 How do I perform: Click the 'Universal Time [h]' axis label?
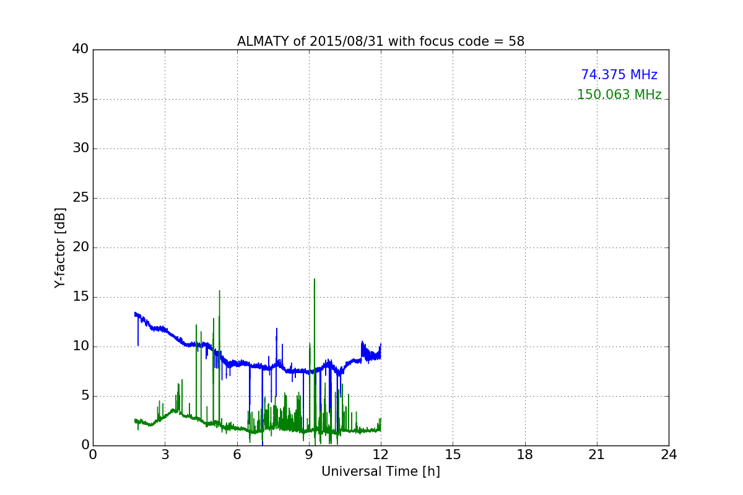[381, 471]
